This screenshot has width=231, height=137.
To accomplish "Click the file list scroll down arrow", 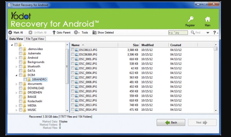I will pos(216,110).
